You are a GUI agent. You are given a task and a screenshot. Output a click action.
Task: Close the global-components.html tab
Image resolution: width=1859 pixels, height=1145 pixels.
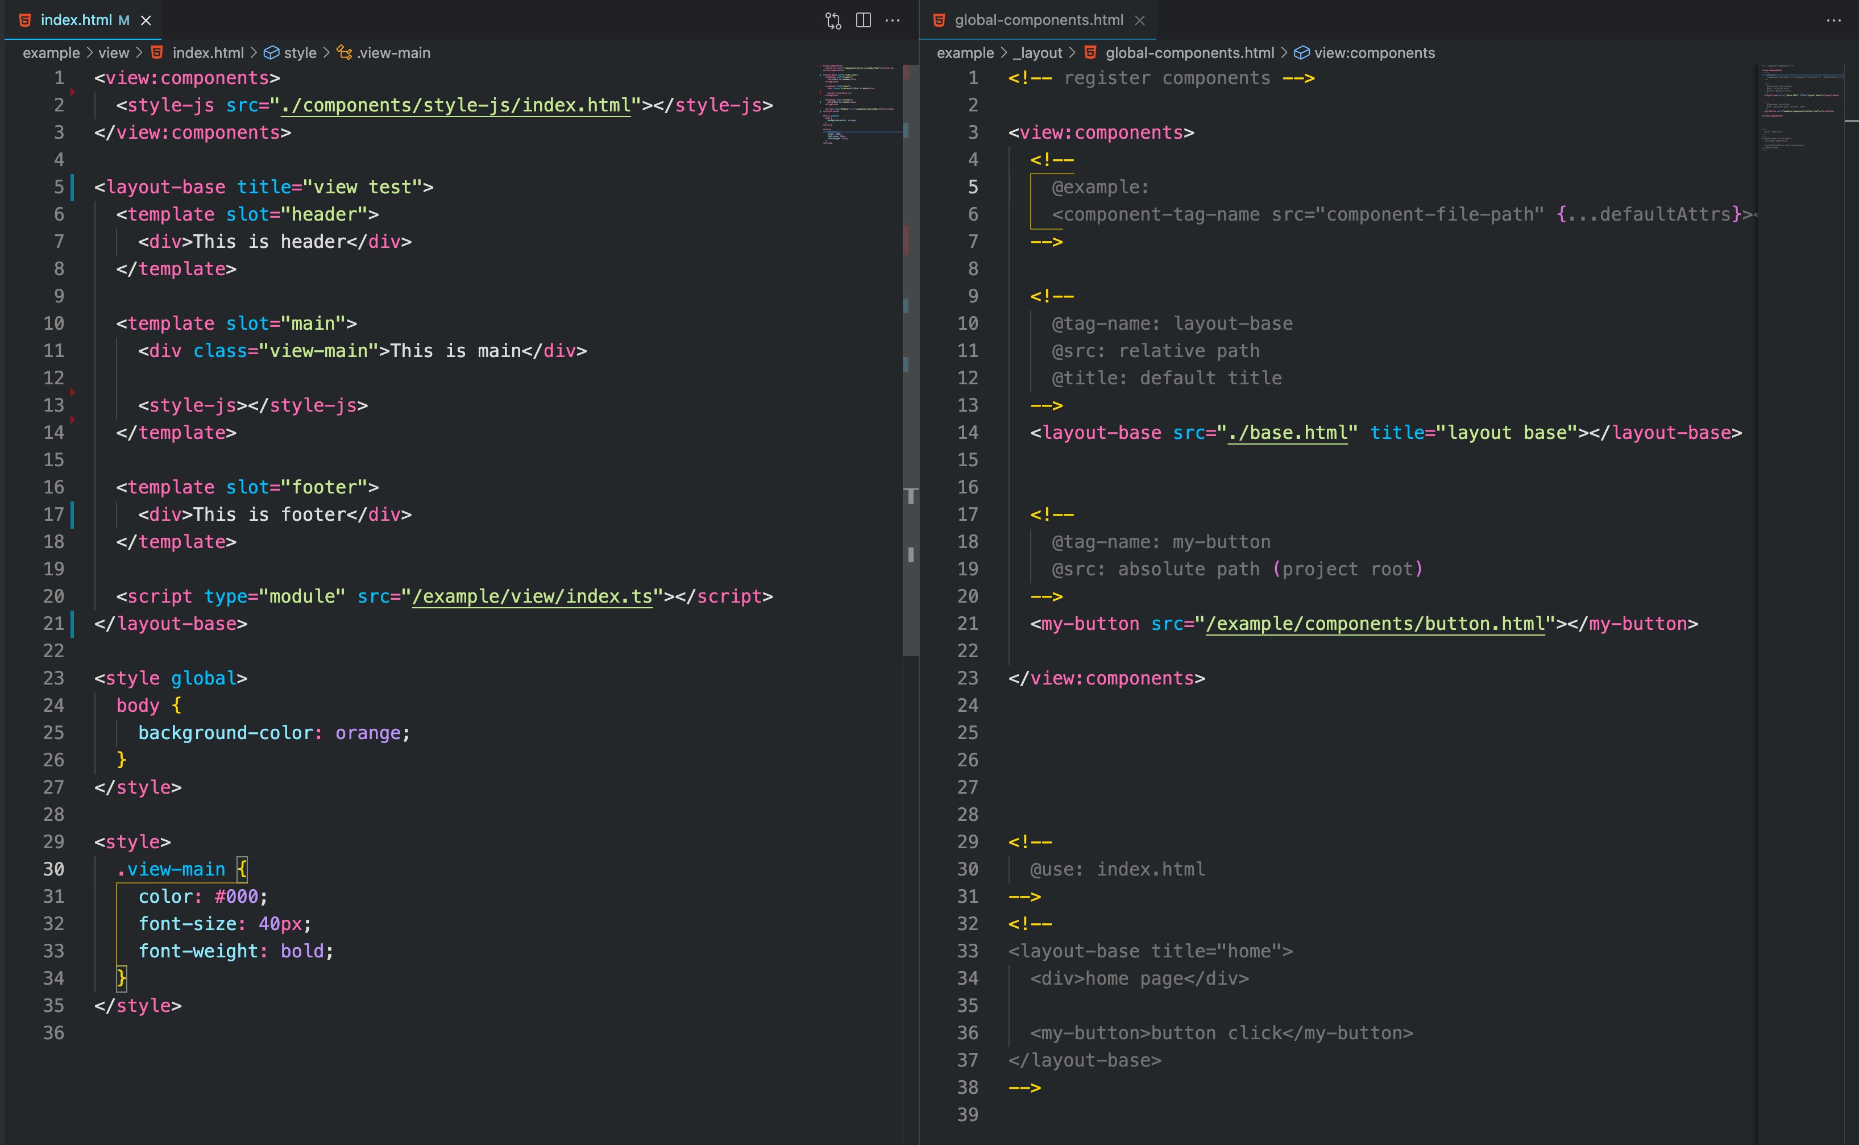pos(1140,20)
